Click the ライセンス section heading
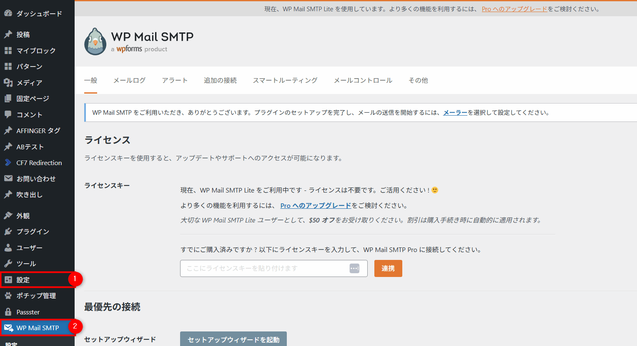The width and height of the screenshot is (637, 346). coord(108,140)
